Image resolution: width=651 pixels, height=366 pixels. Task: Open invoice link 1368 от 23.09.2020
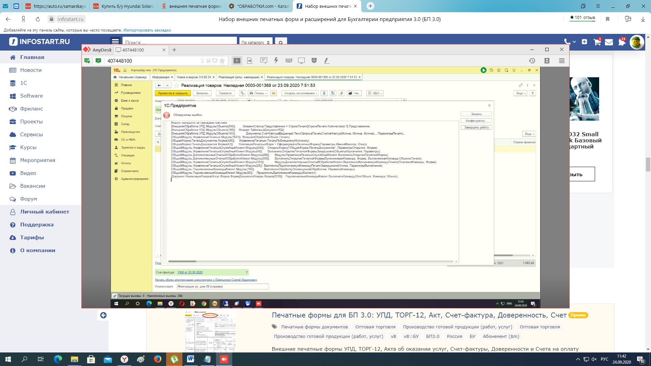(190, 272)
